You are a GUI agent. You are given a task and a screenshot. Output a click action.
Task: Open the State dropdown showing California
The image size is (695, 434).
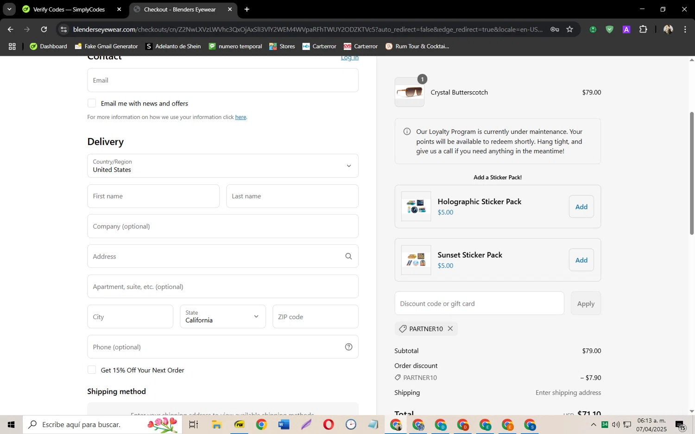pyautogui.click(x=223, y=316)
